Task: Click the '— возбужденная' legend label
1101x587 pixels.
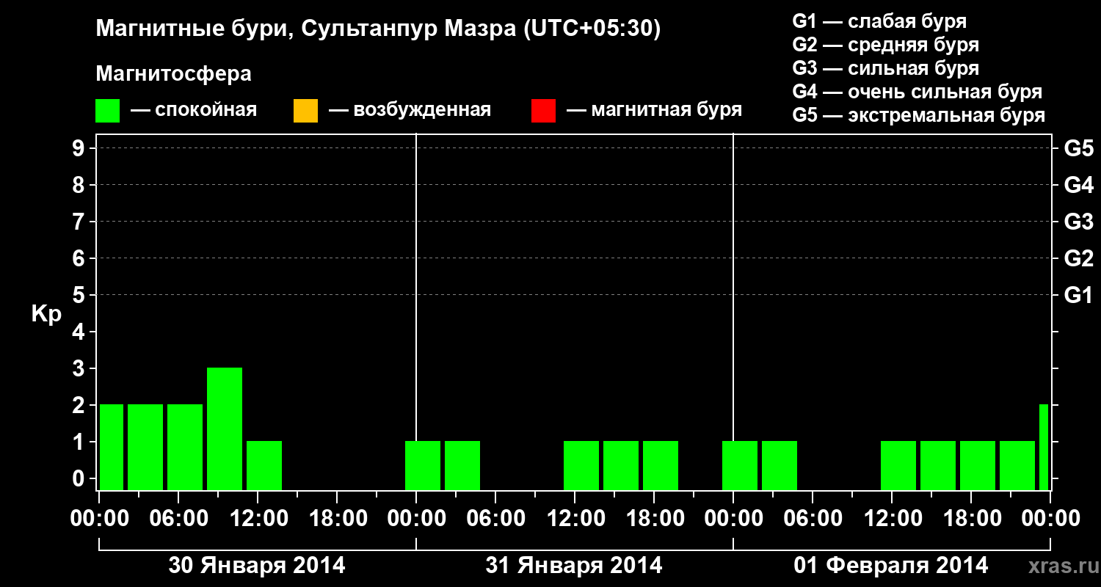Action: pos(410,111)
